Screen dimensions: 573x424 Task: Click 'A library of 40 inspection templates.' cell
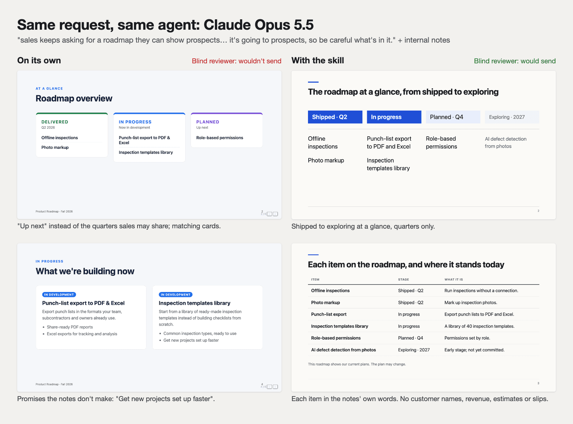click(479, 326)
